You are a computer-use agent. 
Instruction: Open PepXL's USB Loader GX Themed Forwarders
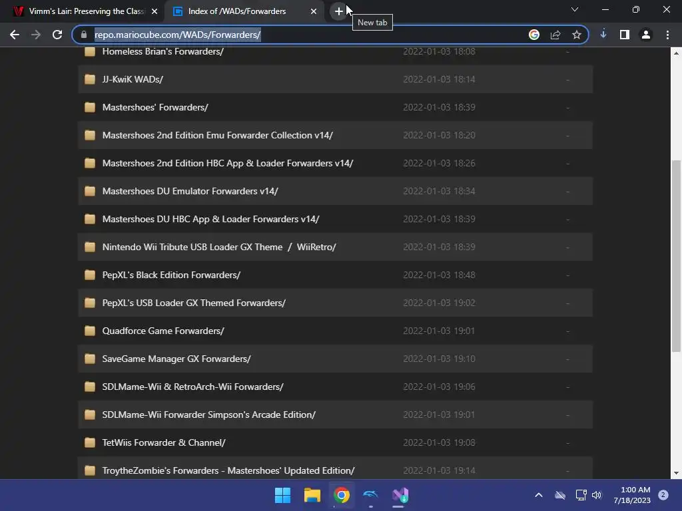click(x=194, y=303)
